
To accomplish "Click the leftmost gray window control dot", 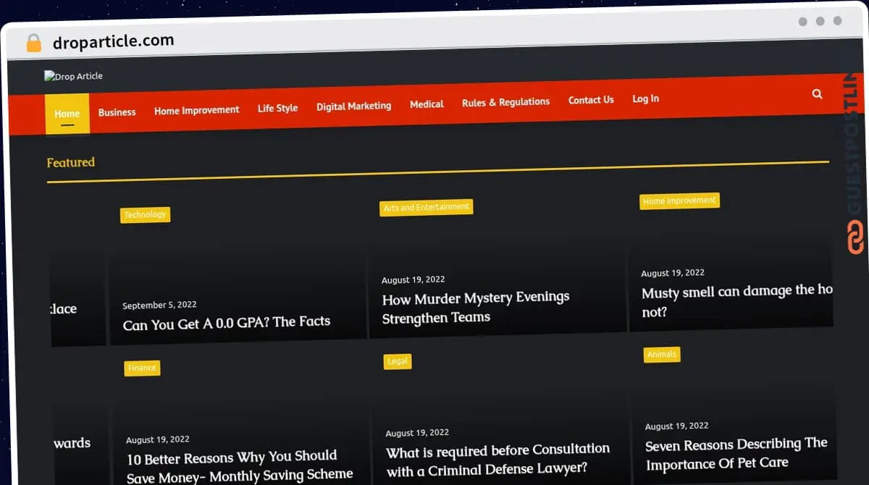I will 802,22.
